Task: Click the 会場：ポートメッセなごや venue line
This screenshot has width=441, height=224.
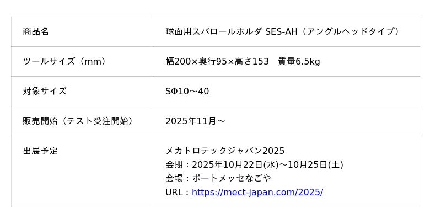Action: click(x=218, y=178)
